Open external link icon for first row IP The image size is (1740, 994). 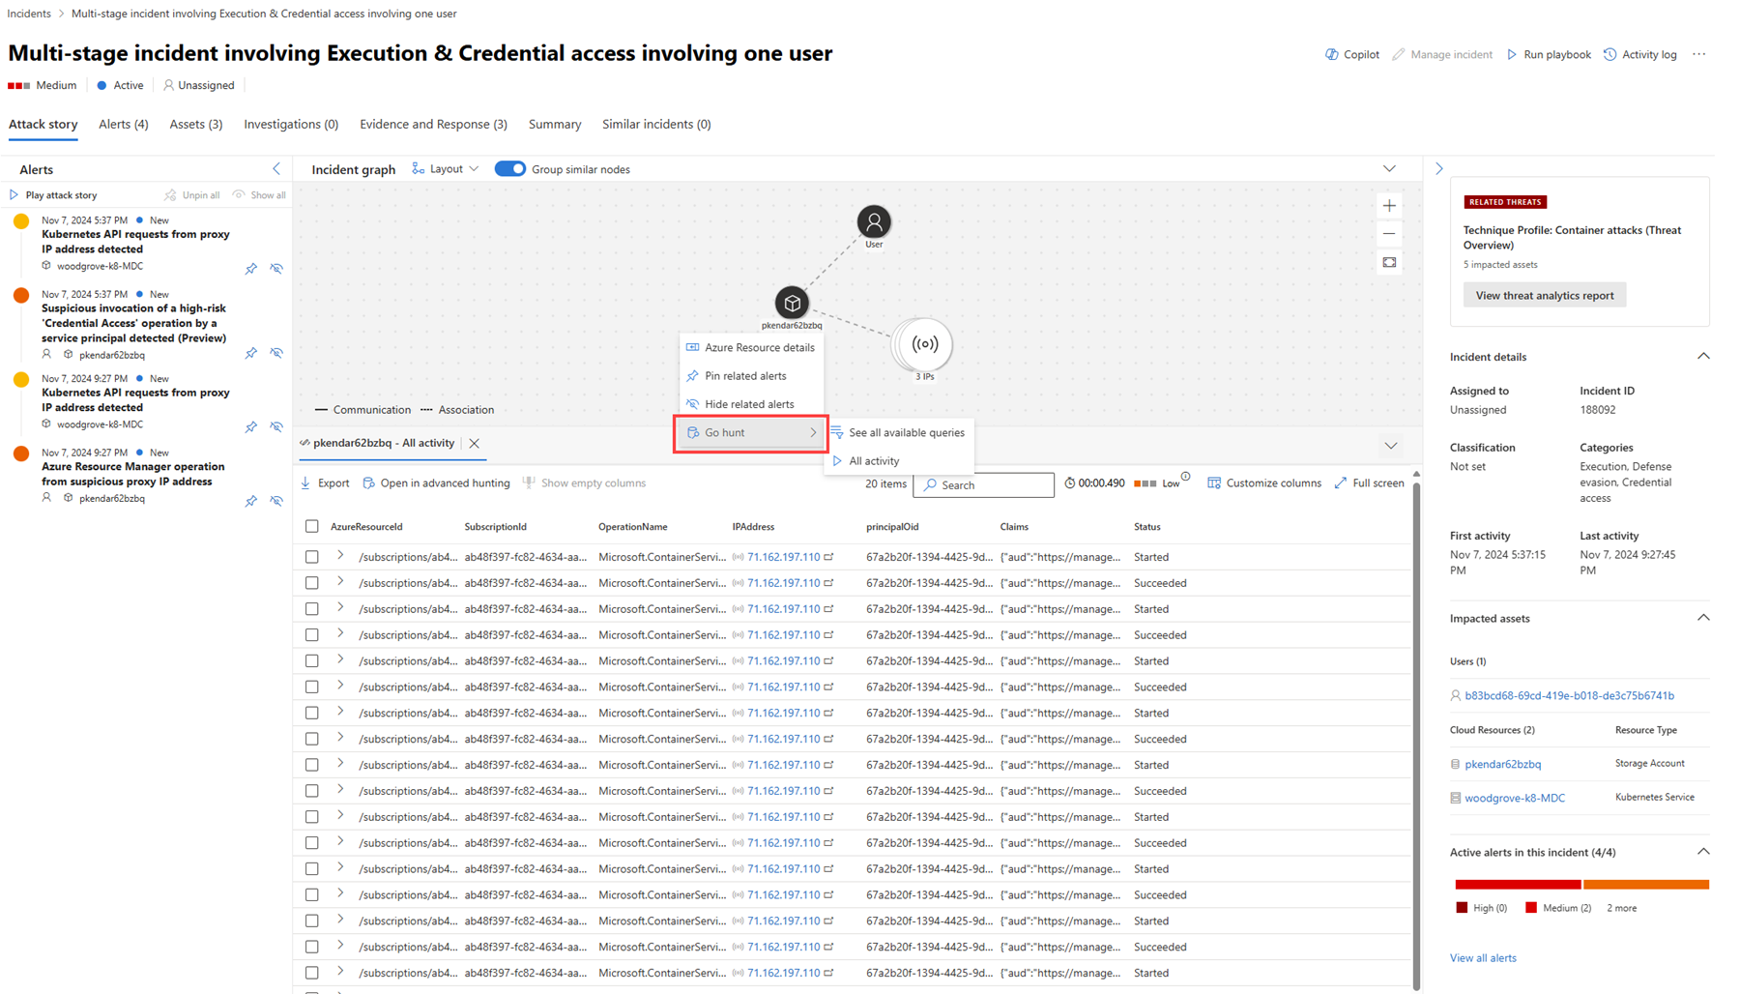[829, 557]
